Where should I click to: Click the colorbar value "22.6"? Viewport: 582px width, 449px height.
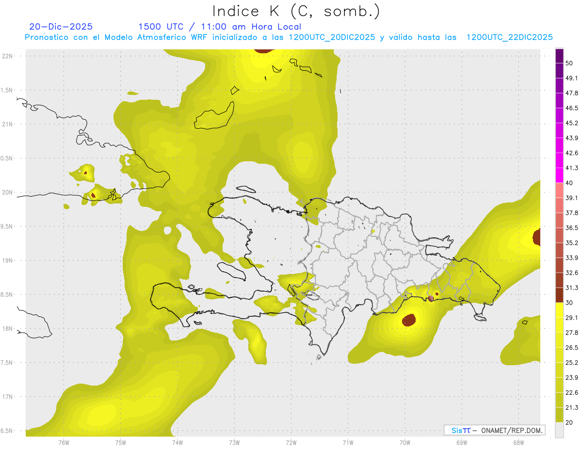(x=572, y=393)
